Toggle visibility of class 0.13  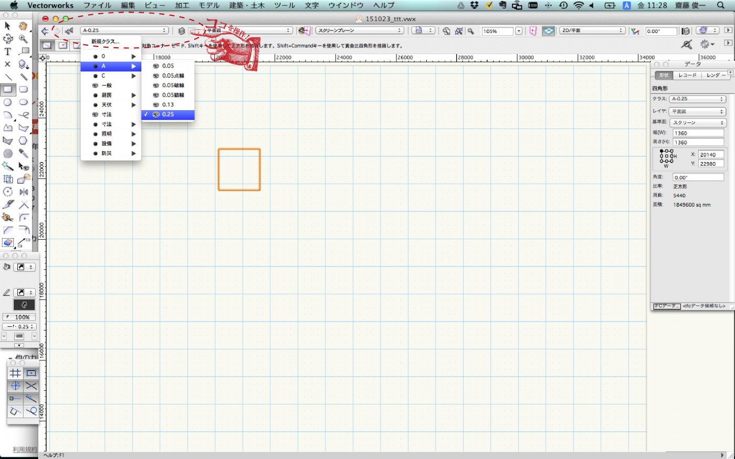(x=156, y=105)
